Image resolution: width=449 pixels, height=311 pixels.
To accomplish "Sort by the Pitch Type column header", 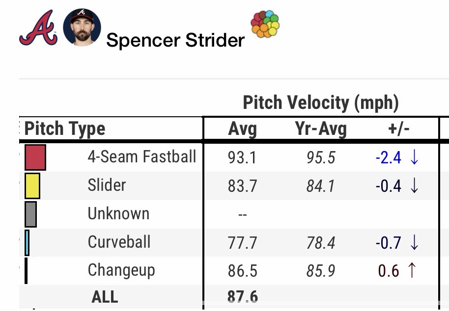I will pyautogui.click(x=65, y=129).
